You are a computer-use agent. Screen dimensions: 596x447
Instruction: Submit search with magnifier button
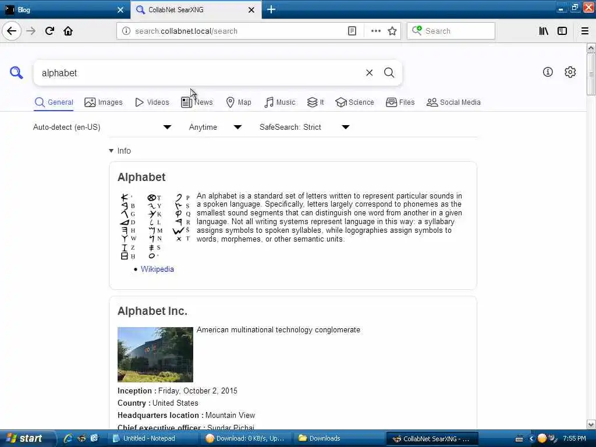(389, 73)
